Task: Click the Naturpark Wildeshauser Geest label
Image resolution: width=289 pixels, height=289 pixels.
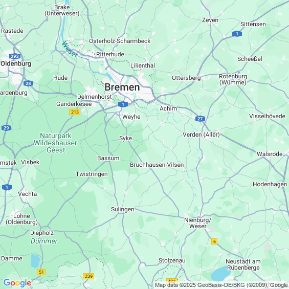Action: point(55,143)
